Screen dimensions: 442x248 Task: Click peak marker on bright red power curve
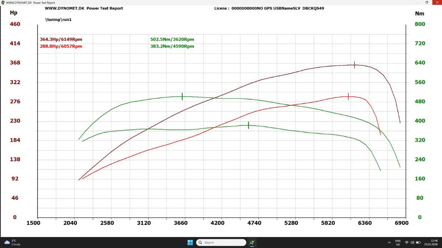click(x=348, y=97)
